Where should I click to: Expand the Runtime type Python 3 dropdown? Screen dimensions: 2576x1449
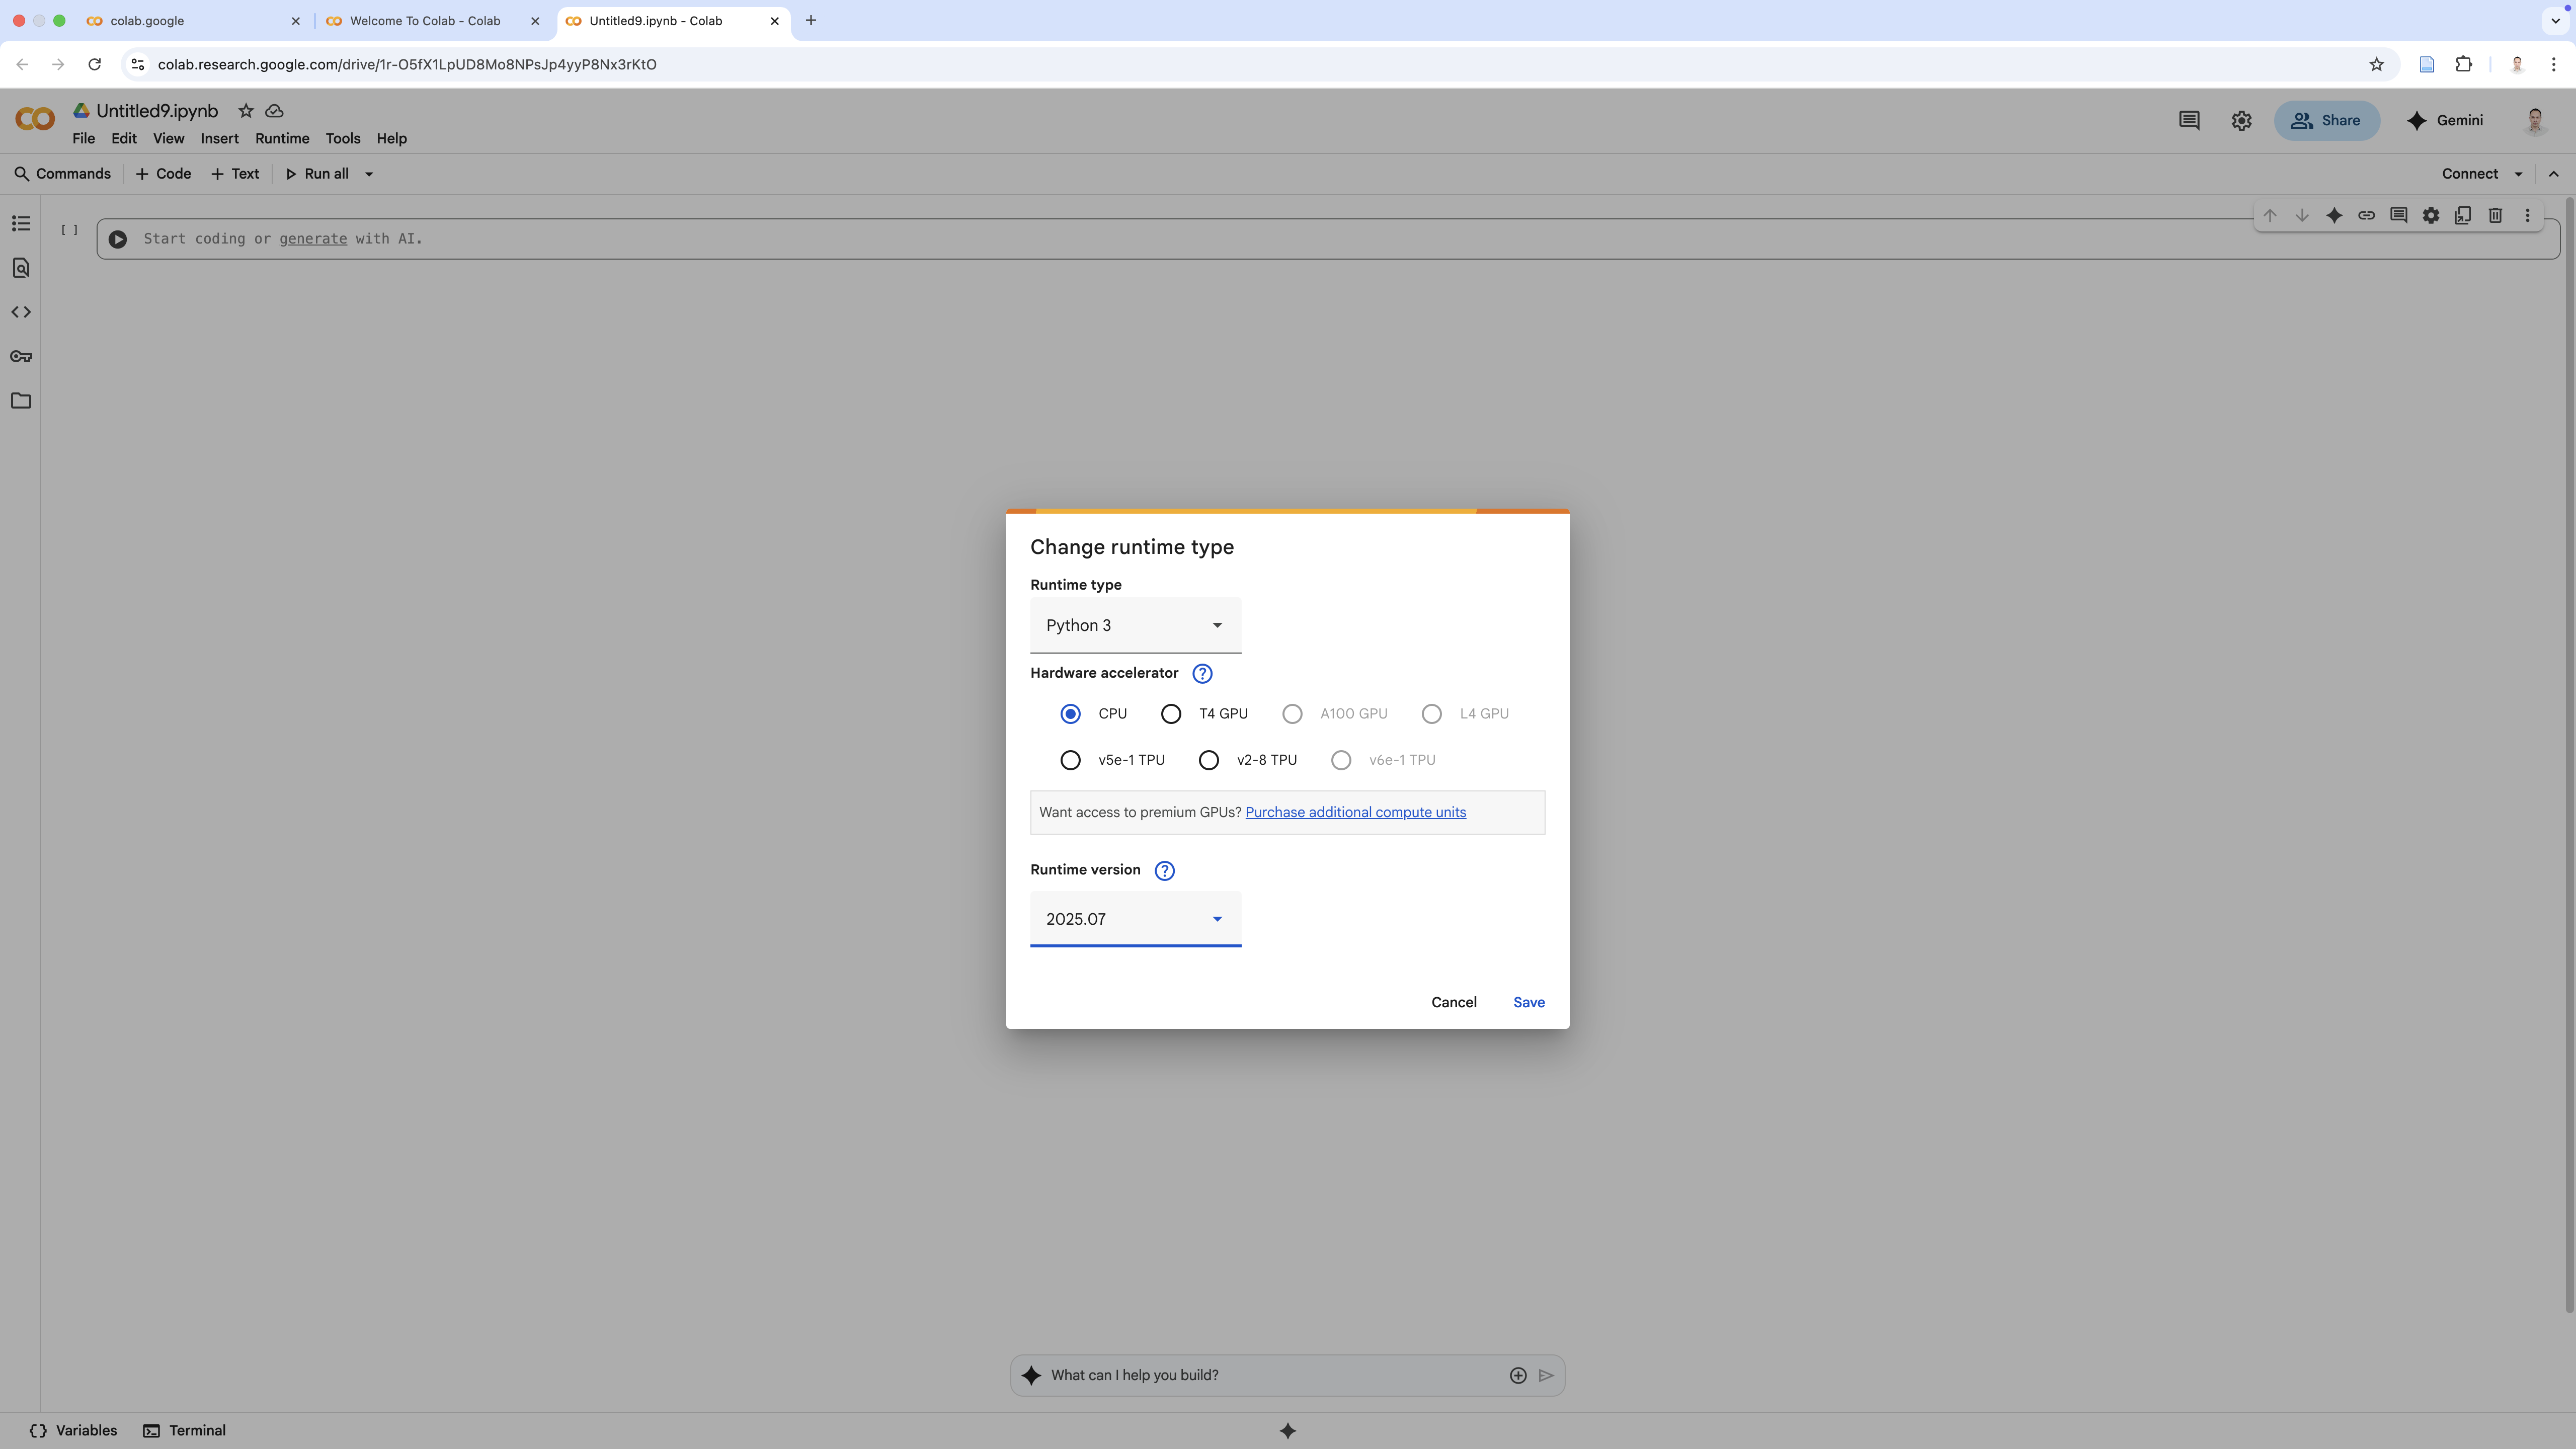pyautogui.click(x=1135, y=626)
